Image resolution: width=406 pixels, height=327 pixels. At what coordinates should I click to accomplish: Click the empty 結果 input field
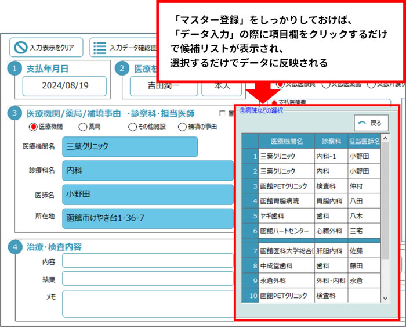coord(148,279)
